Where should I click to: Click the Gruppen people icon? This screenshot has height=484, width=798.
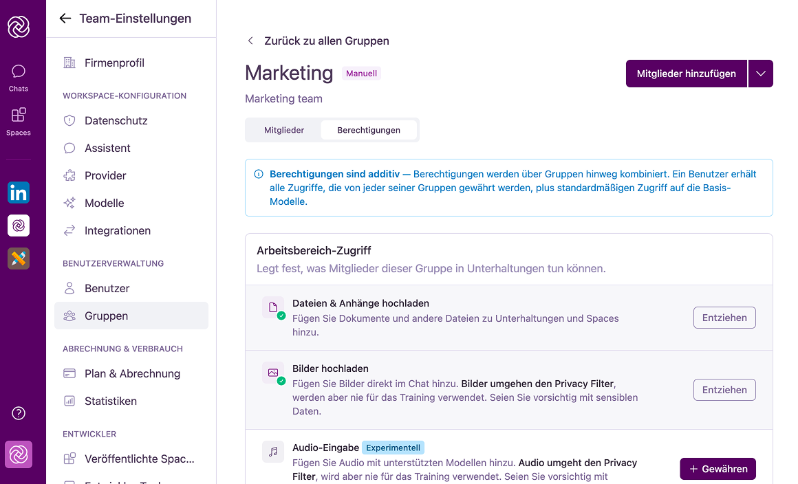click(69, 316)
